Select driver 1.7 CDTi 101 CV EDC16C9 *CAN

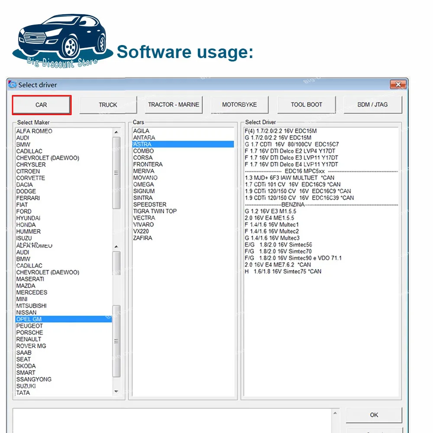292,184
